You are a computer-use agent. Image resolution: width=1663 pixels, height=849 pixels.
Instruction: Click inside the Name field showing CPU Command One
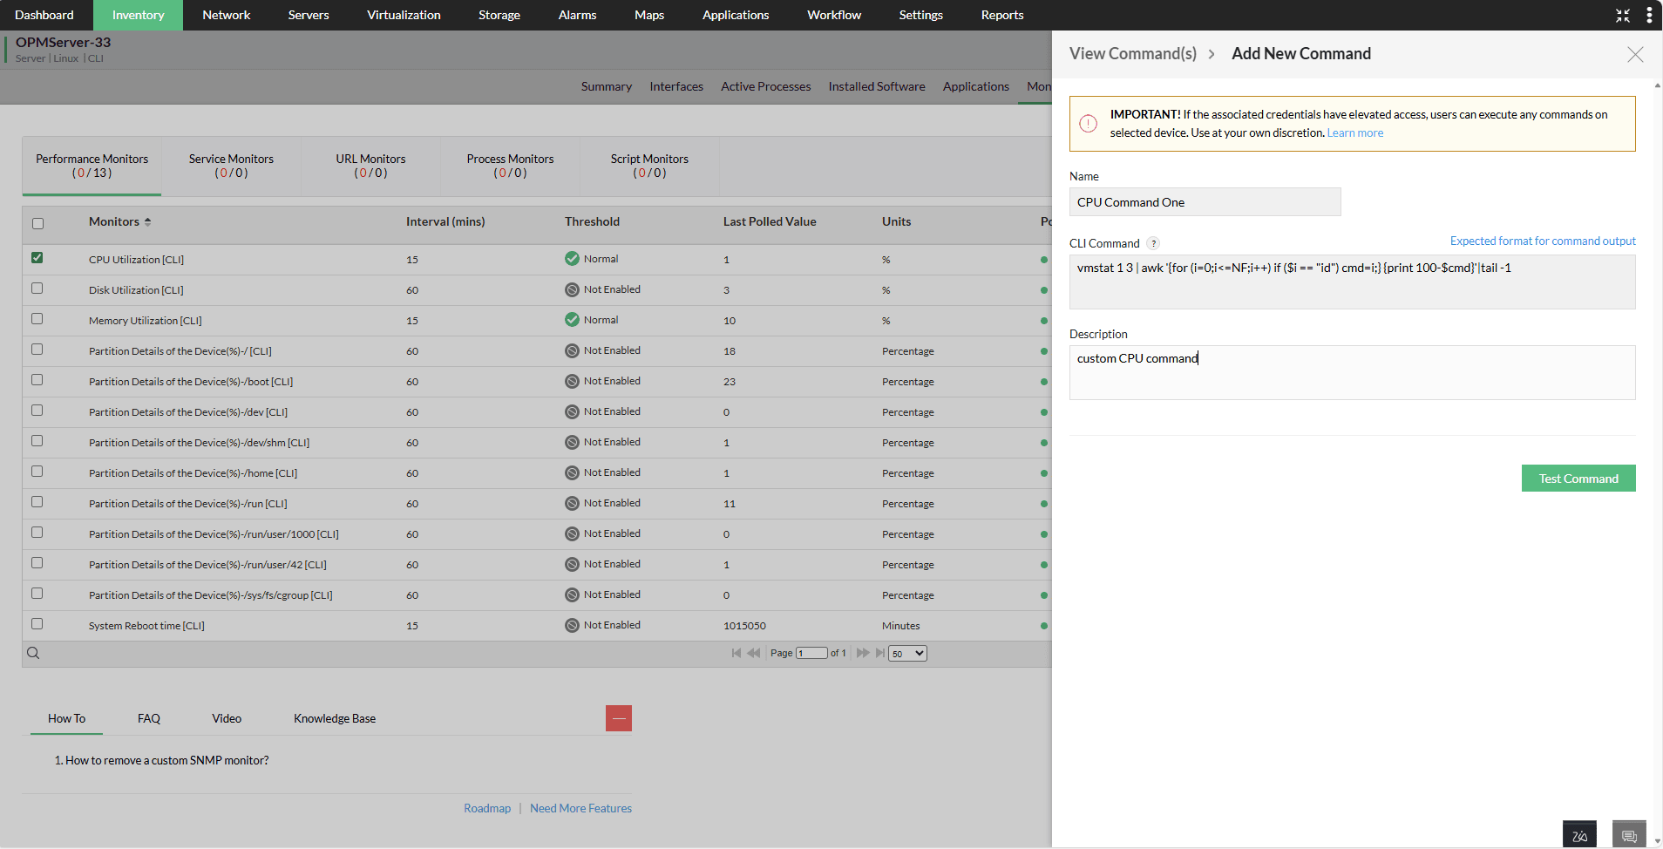tap(1205, 201)
